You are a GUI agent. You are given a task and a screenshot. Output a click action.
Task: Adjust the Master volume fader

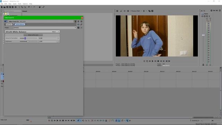click(203, 35)
